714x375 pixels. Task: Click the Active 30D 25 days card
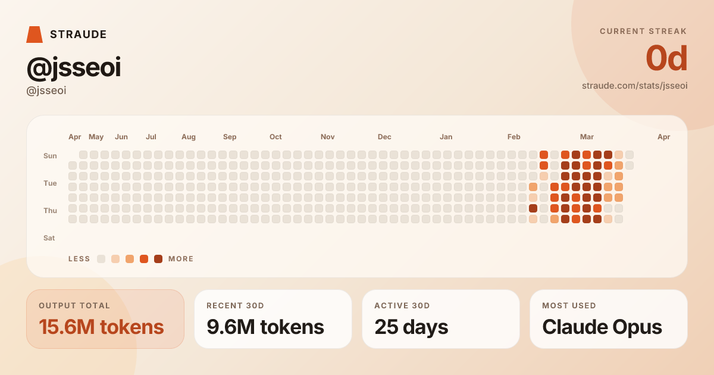point(441,319)
